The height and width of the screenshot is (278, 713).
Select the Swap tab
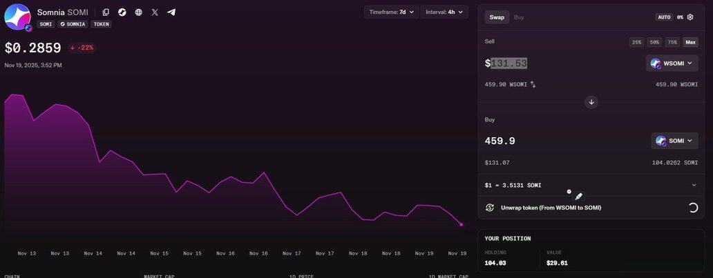click(x=496, y=17)
